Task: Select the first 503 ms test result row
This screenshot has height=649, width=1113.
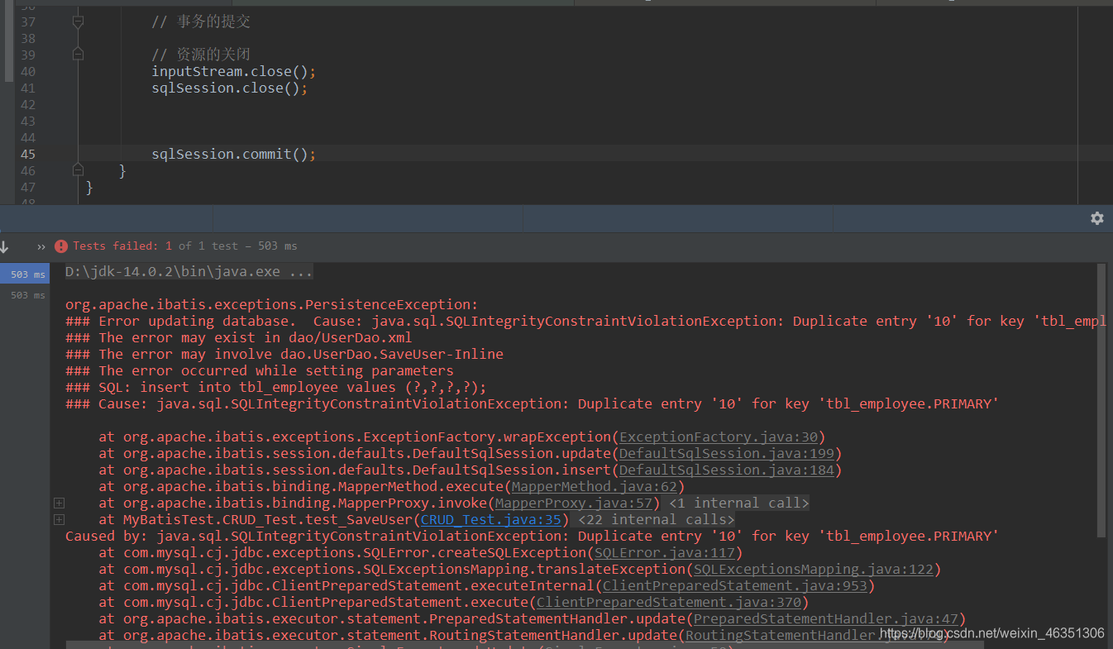Action: tap(25, 274)
